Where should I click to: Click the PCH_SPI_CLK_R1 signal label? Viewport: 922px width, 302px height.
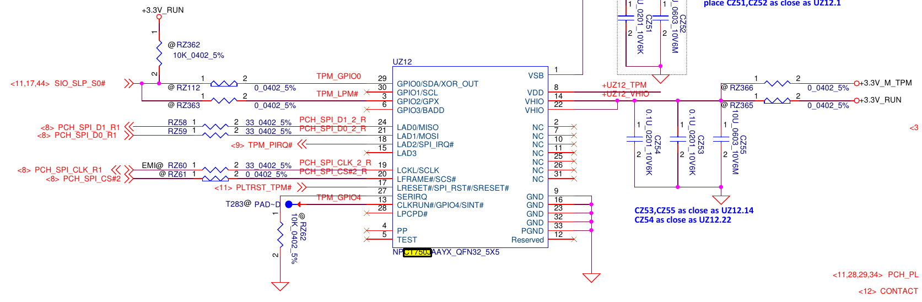click(68, 170)
